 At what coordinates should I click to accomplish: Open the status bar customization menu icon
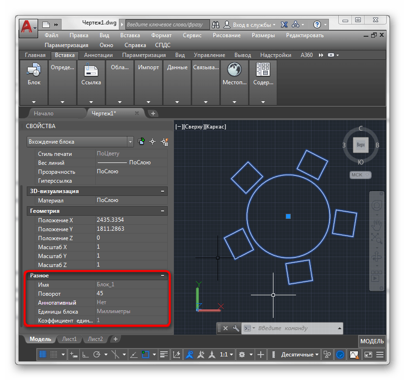pos(380,355)
